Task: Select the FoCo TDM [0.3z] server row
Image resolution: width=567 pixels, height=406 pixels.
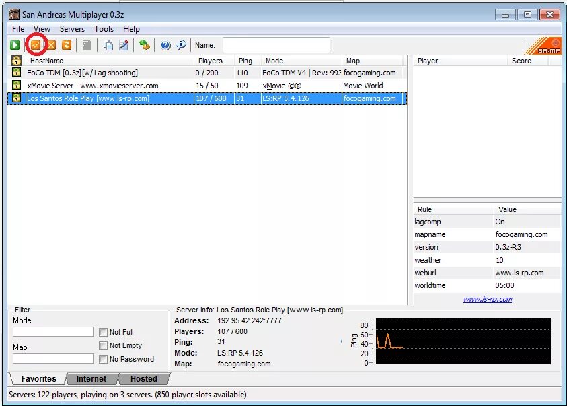Action: [207, 73]
